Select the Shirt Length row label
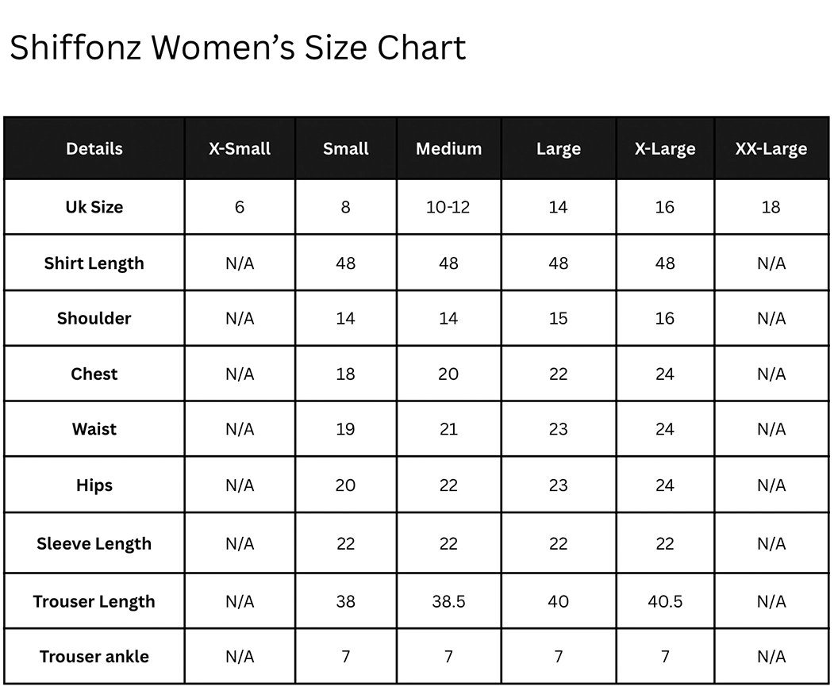Screen dimensions: 838x698 tap(94, 263)
